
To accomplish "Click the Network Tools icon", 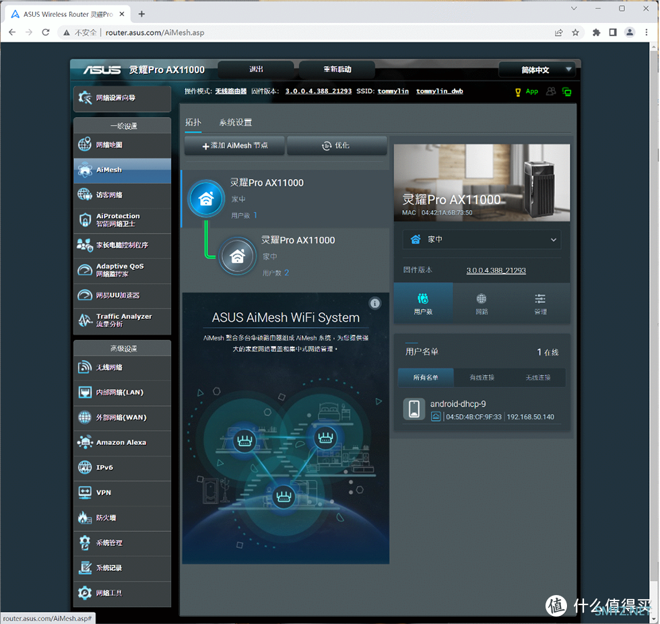I will (x=85, y=592).
